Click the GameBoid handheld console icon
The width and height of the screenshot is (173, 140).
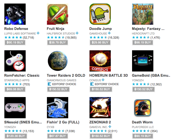143,61
